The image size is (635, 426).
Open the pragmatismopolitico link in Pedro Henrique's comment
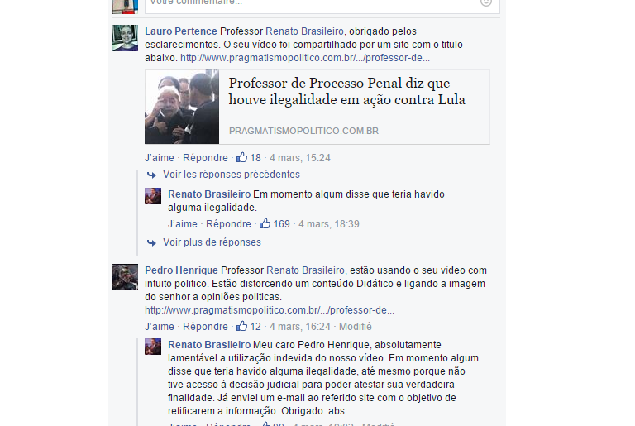[x=270, y=310]
